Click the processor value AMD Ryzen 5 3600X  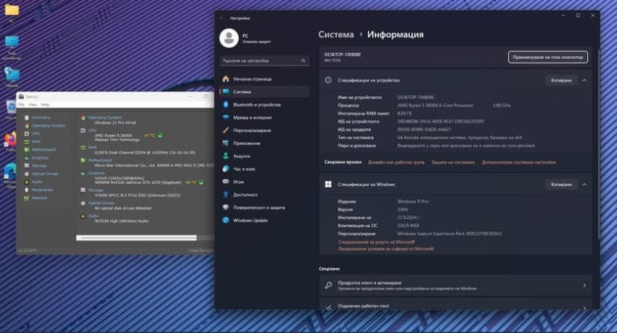point(435,106)
